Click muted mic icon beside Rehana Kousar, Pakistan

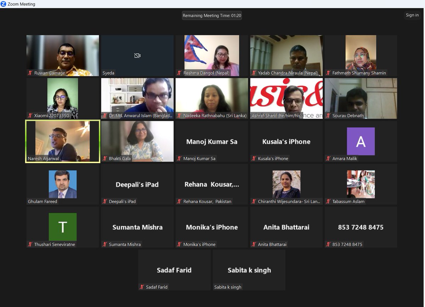click(180, 201)
